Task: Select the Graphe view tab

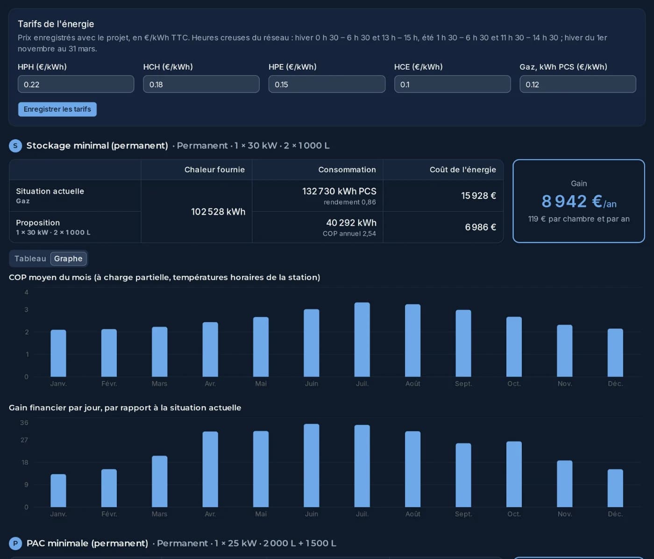Action: (x=68, y=259)
